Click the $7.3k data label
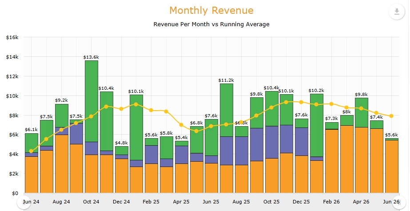Screen dimensions: 410x211 (331, 119)
